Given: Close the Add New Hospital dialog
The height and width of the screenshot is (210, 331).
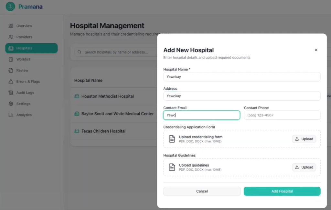Looking at the screenshot, I should pos(316,50).
